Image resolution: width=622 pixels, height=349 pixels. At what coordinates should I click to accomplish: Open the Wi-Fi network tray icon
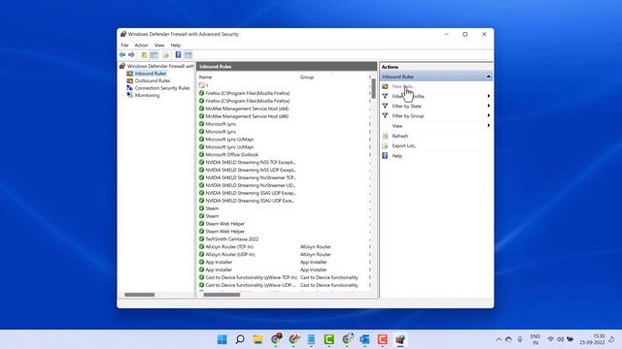coord(551,339)
